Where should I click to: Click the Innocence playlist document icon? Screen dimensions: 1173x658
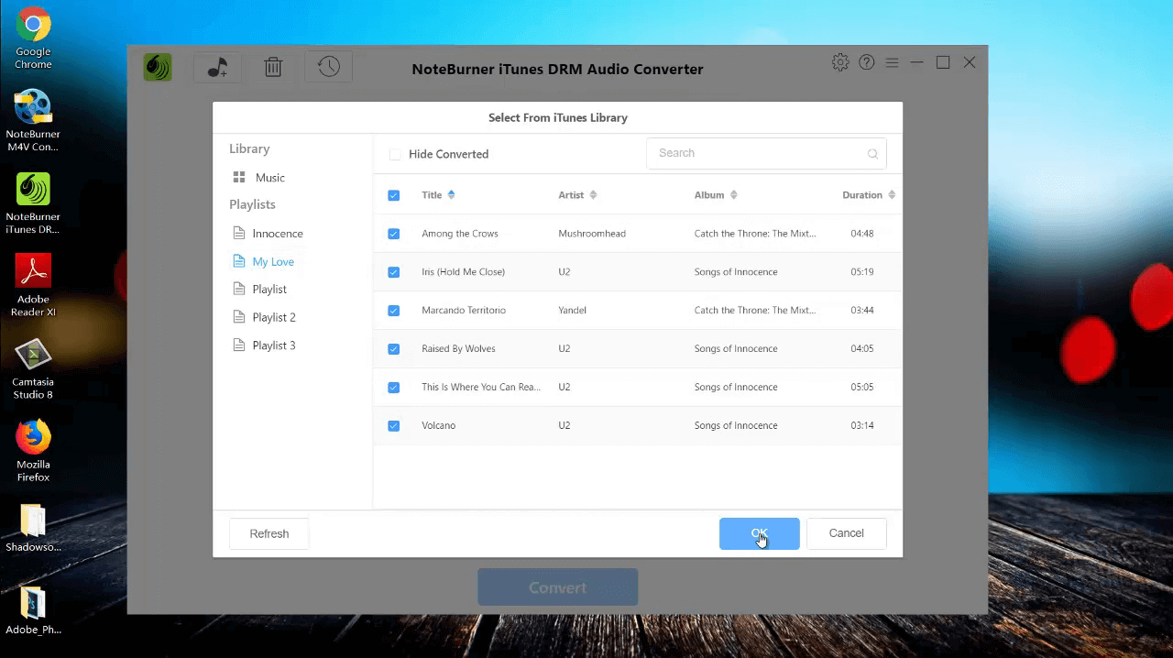tap(239, 233)
